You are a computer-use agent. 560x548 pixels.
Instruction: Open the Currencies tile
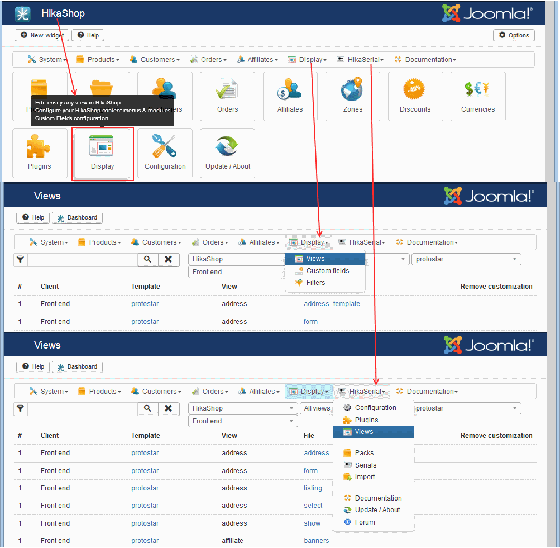(x=478, y=96)
